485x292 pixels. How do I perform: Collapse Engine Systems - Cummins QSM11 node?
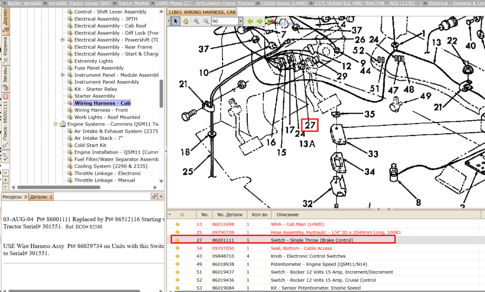[x=56, y=124]
